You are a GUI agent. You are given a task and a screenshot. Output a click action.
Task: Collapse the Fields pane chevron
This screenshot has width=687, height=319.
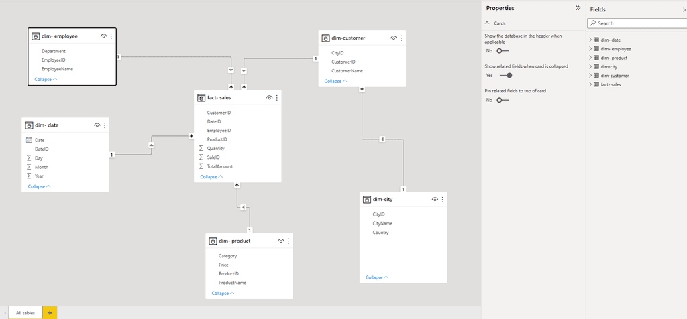point(684,9)
